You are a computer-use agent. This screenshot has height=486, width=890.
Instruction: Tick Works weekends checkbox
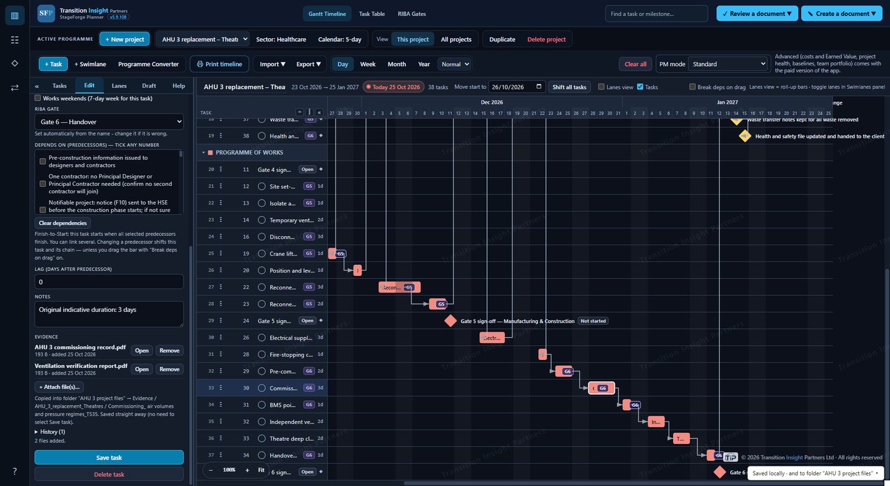tap(38, 98)
